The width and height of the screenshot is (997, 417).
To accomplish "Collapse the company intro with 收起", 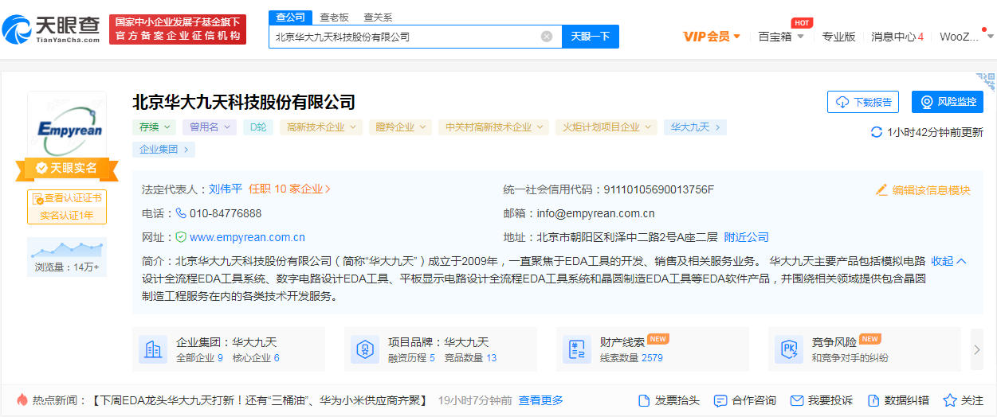I will point(948,261).
